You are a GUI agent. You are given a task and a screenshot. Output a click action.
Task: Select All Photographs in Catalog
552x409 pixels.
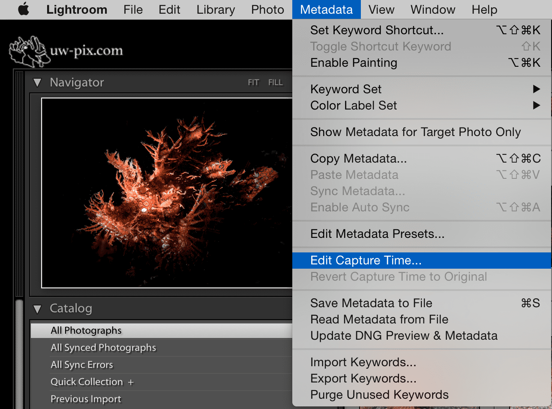tap(162, 330)
